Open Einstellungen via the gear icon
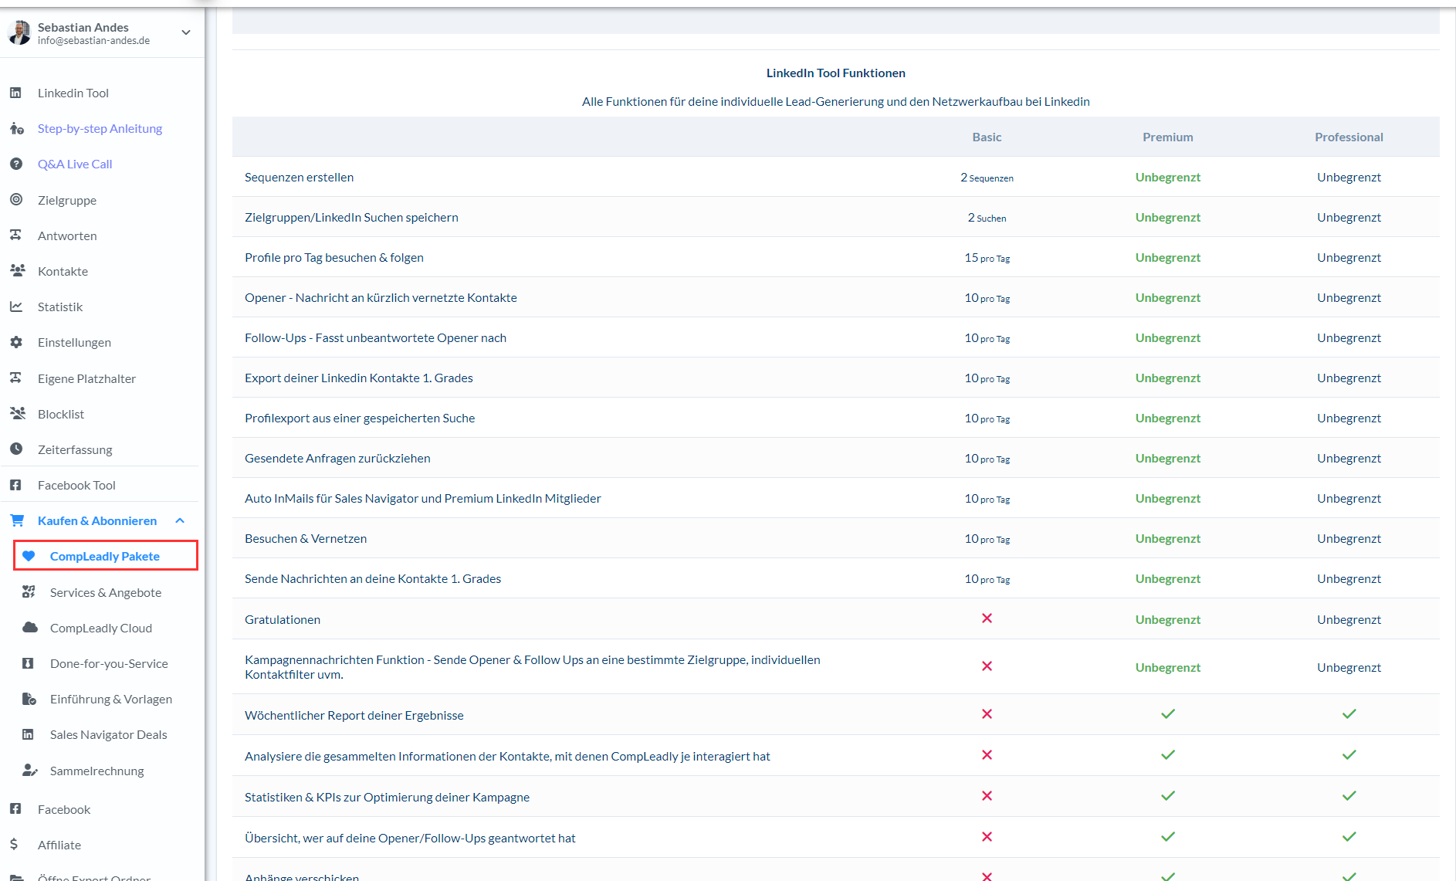The image size is (1456, 881). coord(15,342)
